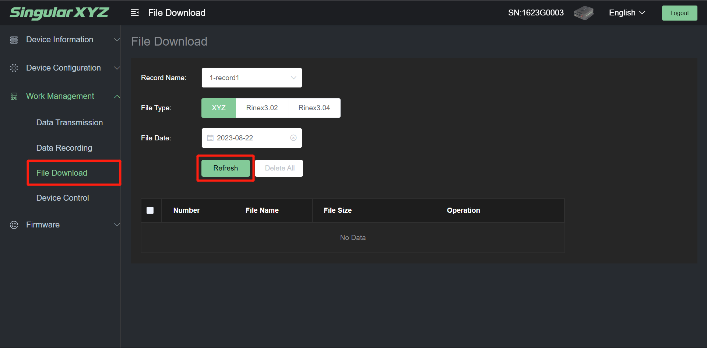Open the Data Recording menu item

click(x=64, y=148)
